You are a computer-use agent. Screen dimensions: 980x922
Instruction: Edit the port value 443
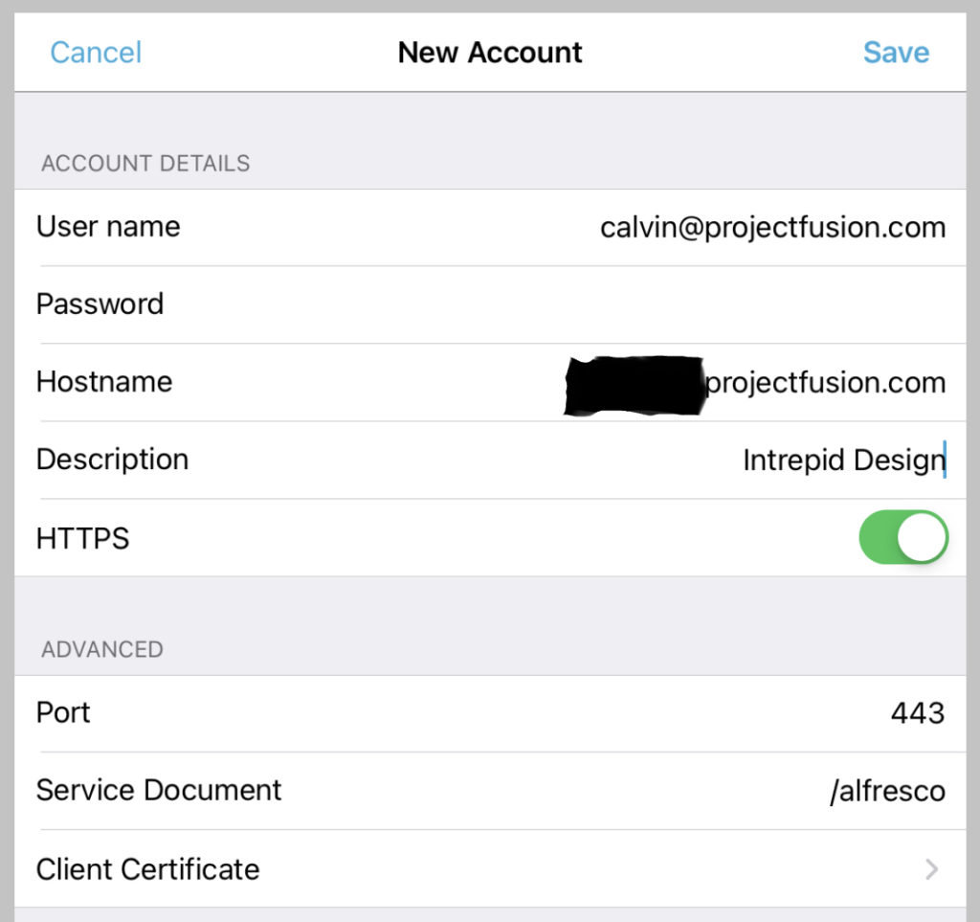coord(917,713)
